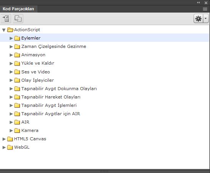210x173 pixels.
Task: Click Taşınabilir Aygıt İşlemleri folder icon
Action: [x=17, y=105]
